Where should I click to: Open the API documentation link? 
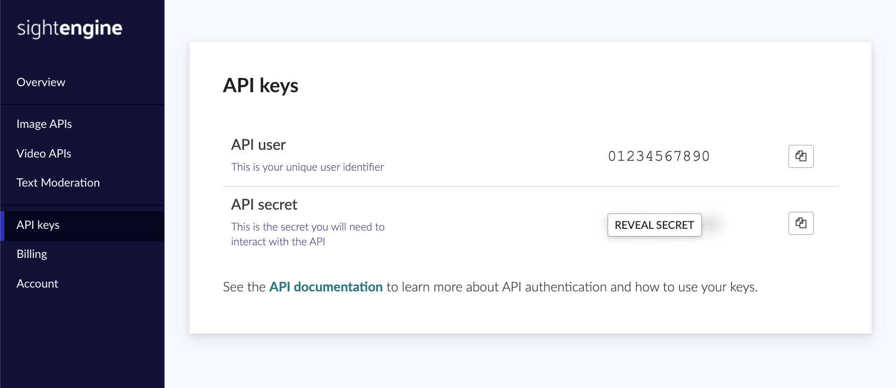pos(326,287)
